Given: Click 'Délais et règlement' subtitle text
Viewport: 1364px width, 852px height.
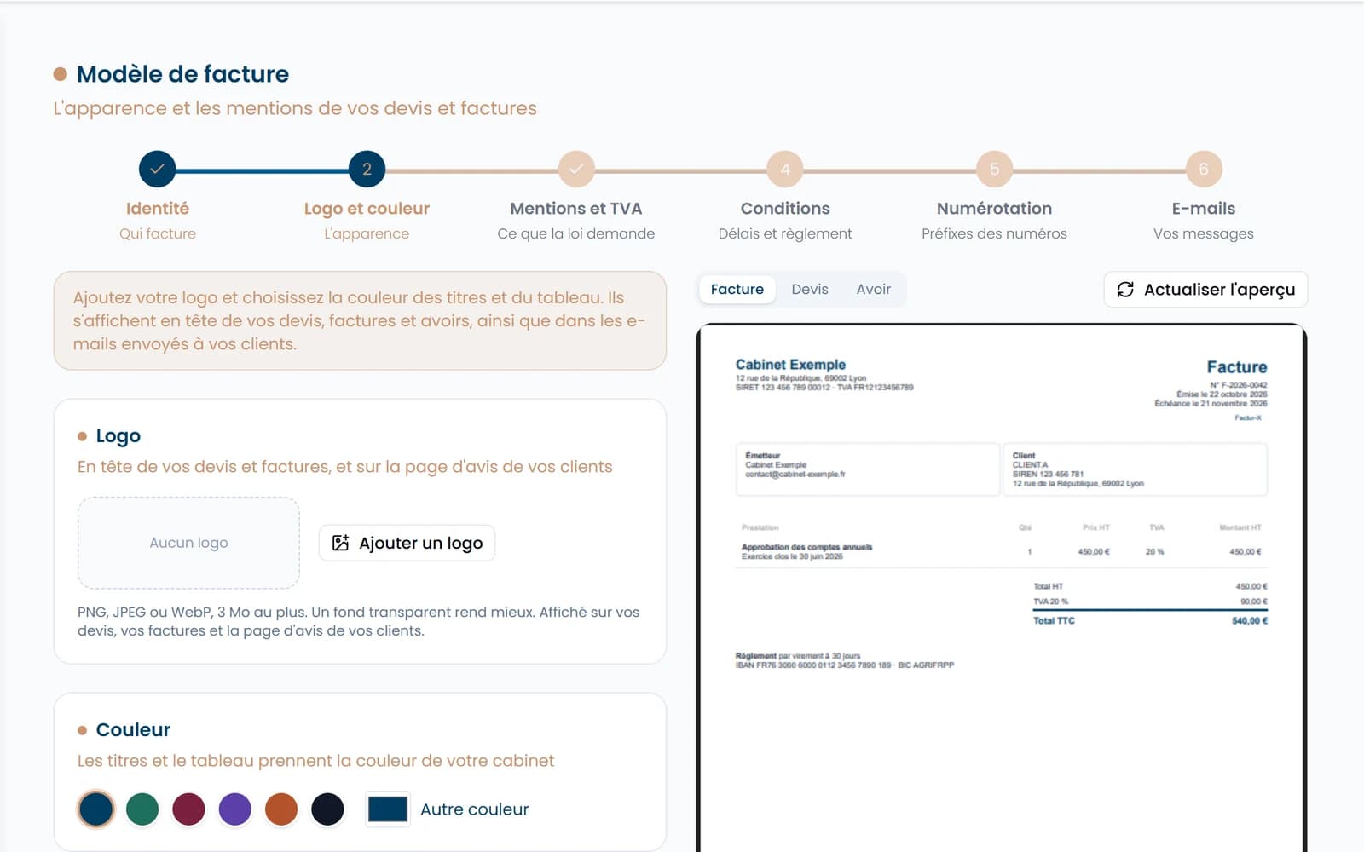Looking at the screenshot, I should [x=785, y=233].
